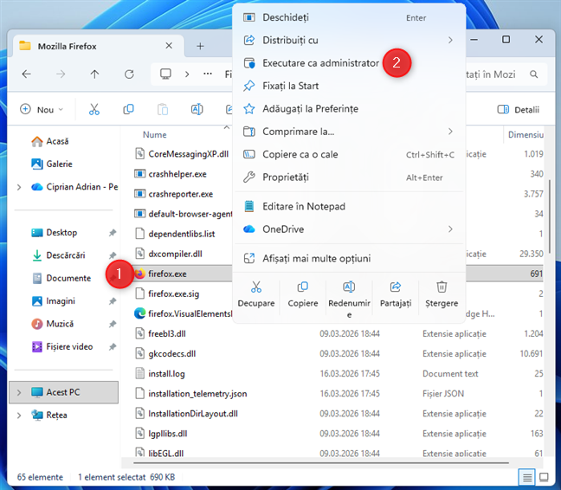Go back with the left arrow
561x490 pixels.
pos(27,74)
